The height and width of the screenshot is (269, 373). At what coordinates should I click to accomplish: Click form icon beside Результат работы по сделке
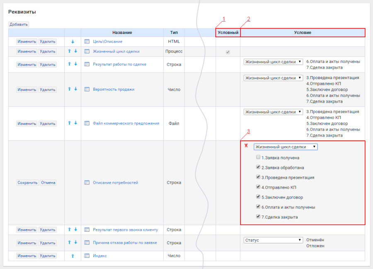[x=87, y=64]
